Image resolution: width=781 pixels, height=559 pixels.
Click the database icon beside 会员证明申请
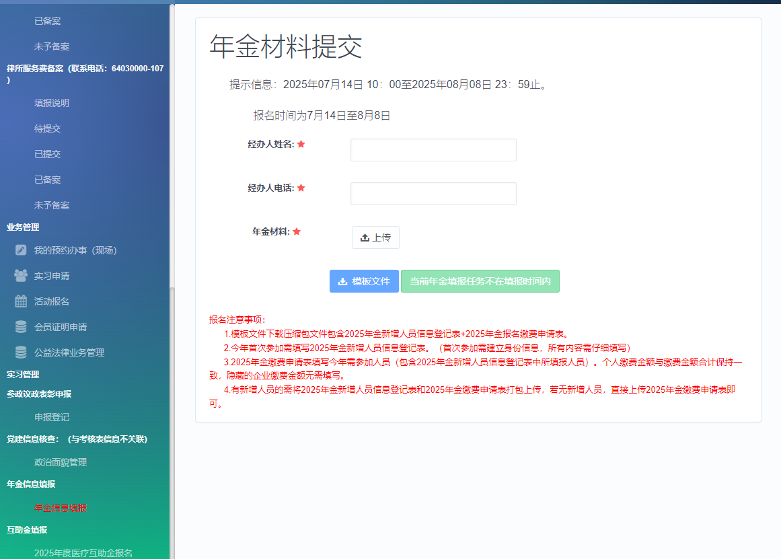pyautogui.click(x=21, y=327)
